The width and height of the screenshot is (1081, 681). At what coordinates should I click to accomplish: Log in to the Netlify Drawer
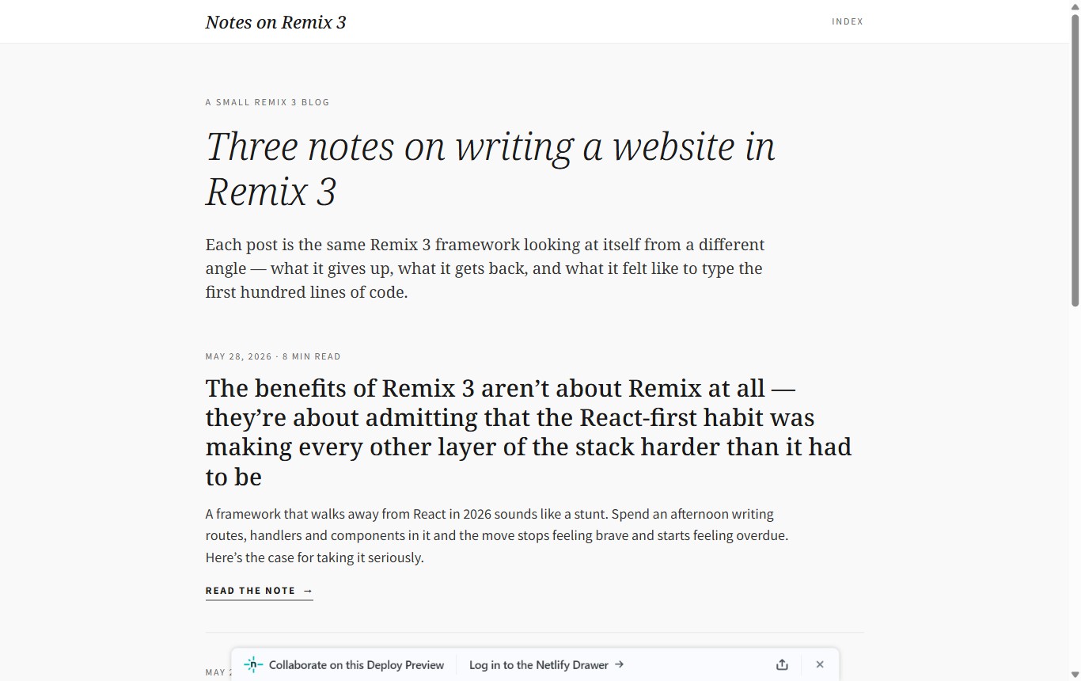click(x=547, y=665)
